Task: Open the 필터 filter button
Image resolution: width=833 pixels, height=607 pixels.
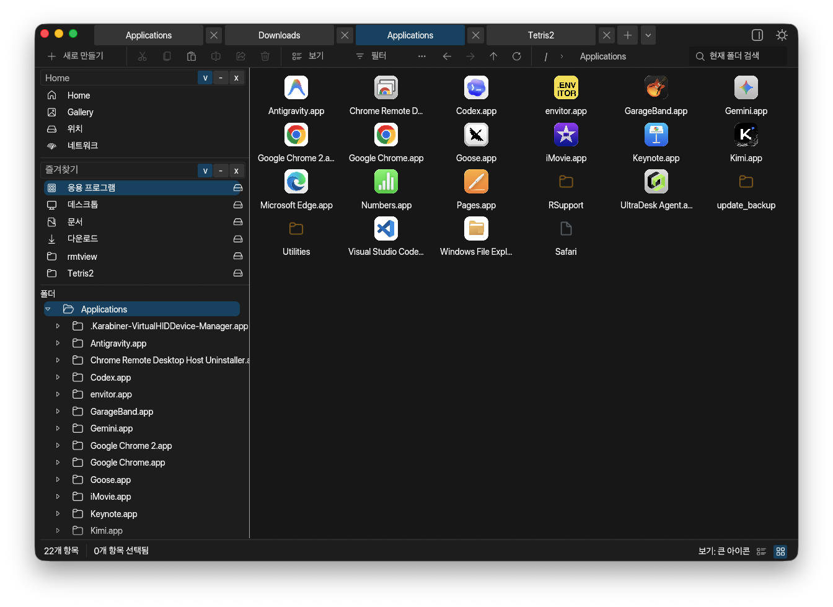Action: (x=371, y=56)
